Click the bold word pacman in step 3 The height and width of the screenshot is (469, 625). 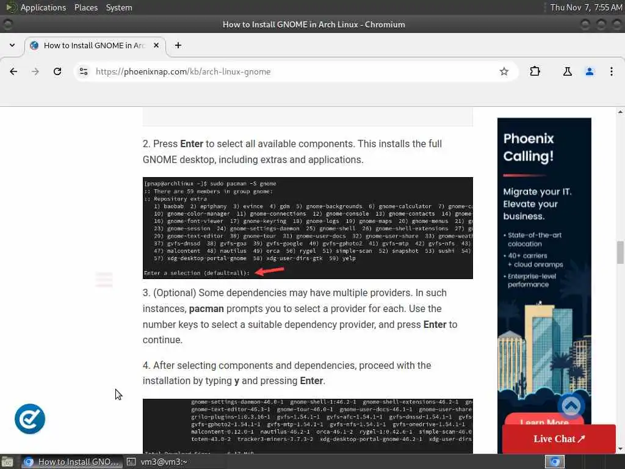coord(206,308)
